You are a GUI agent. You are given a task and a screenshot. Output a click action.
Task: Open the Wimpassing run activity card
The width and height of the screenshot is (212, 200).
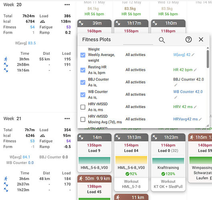click(200, 158)
